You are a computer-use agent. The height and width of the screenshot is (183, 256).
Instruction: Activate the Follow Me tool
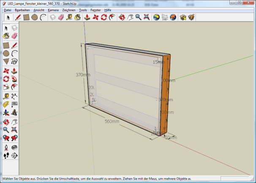[x=14, y=79]
